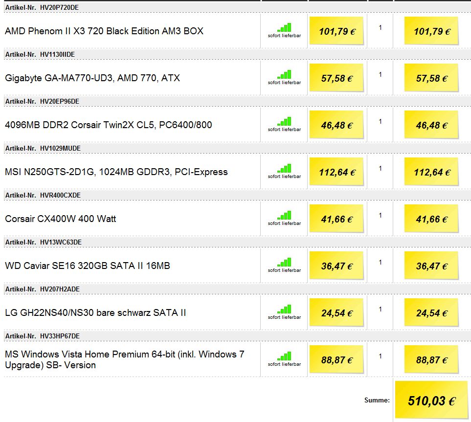Screen dimensions: 471x422
Task: Click unit price 24,54 € for LG drive
Action: [336, 312]
